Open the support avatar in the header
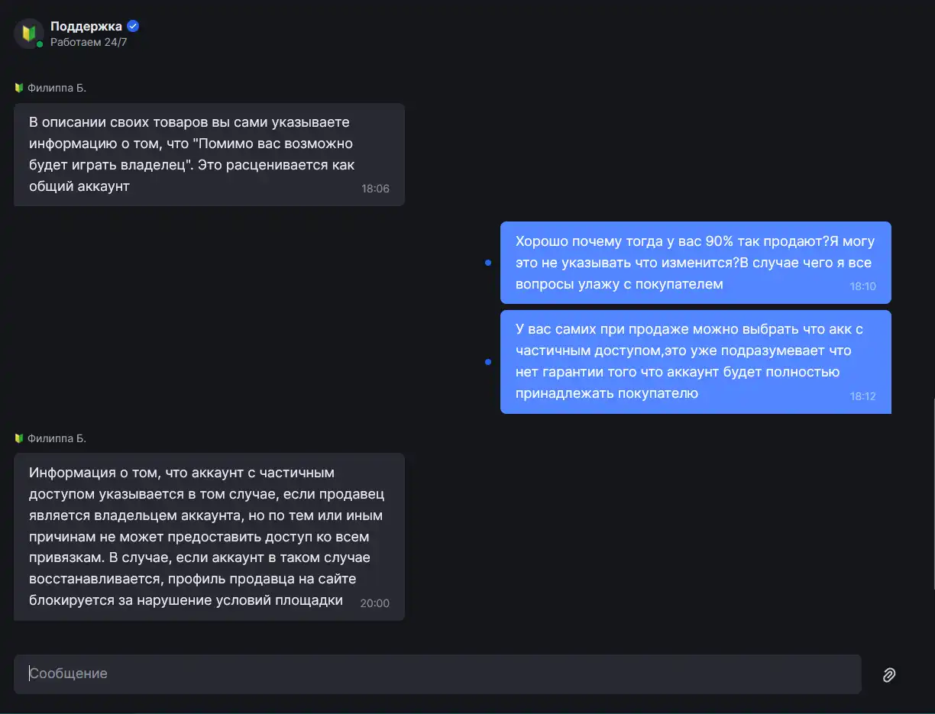This screenshot has height=714, width=935. 29,34
